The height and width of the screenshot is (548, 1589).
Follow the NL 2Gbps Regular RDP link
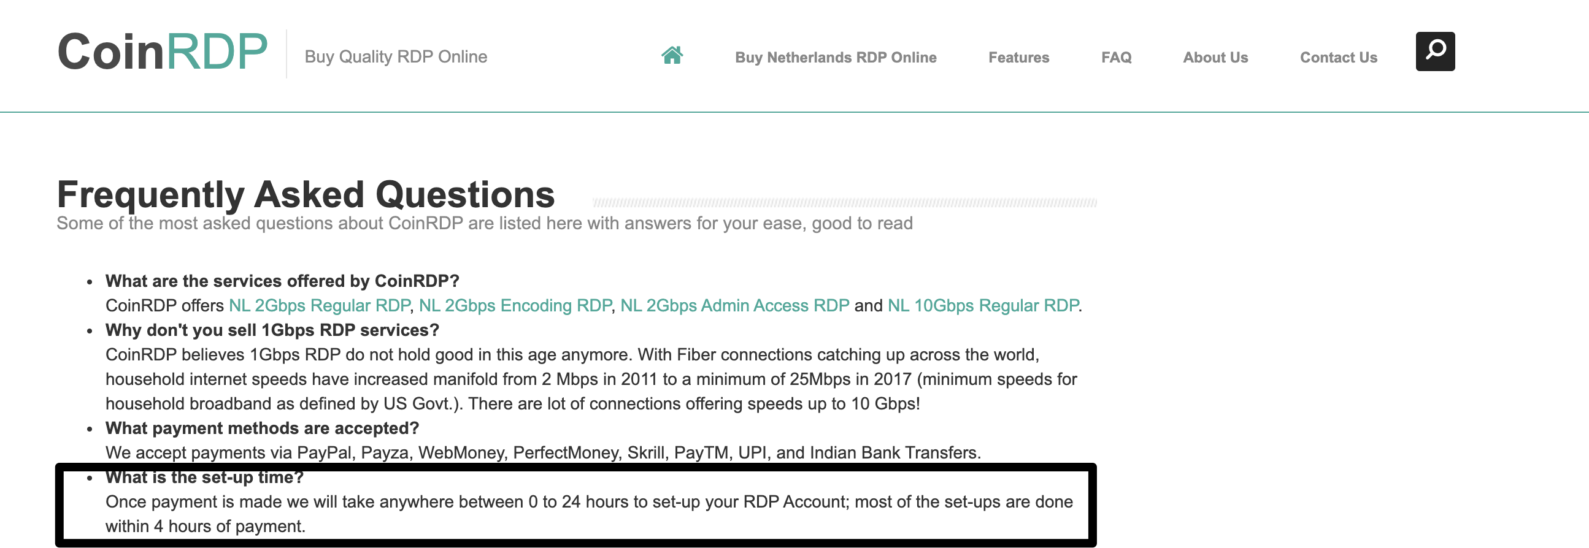(320, 306)
